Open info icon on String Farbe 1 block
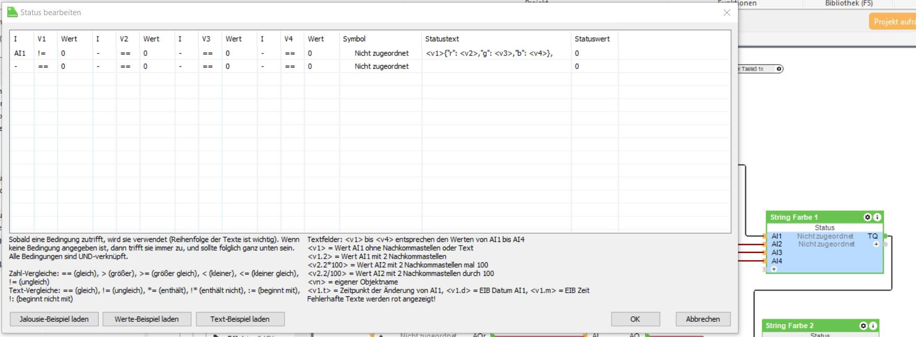This screenshot has width=916, height=337. click(x=877, y=217)
